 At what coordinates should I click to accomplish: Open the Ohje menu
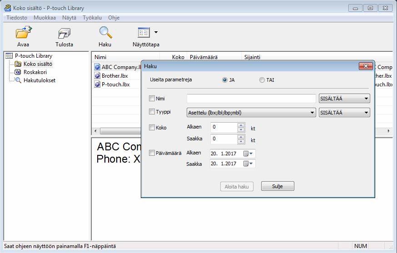point(114,18)
